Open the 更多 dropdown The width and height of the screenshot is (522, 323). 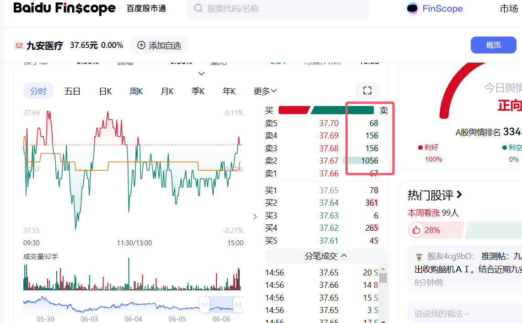point(265,91)
